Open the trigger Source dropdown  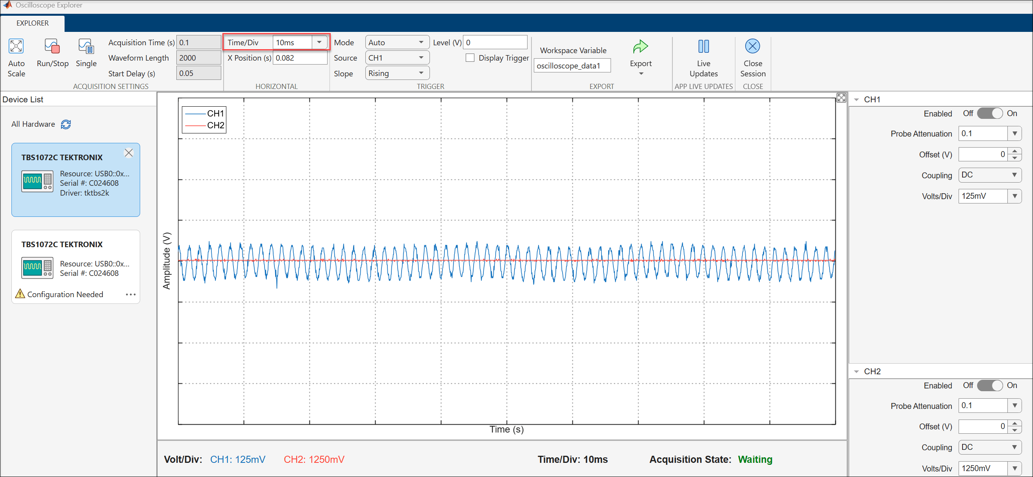397,58
